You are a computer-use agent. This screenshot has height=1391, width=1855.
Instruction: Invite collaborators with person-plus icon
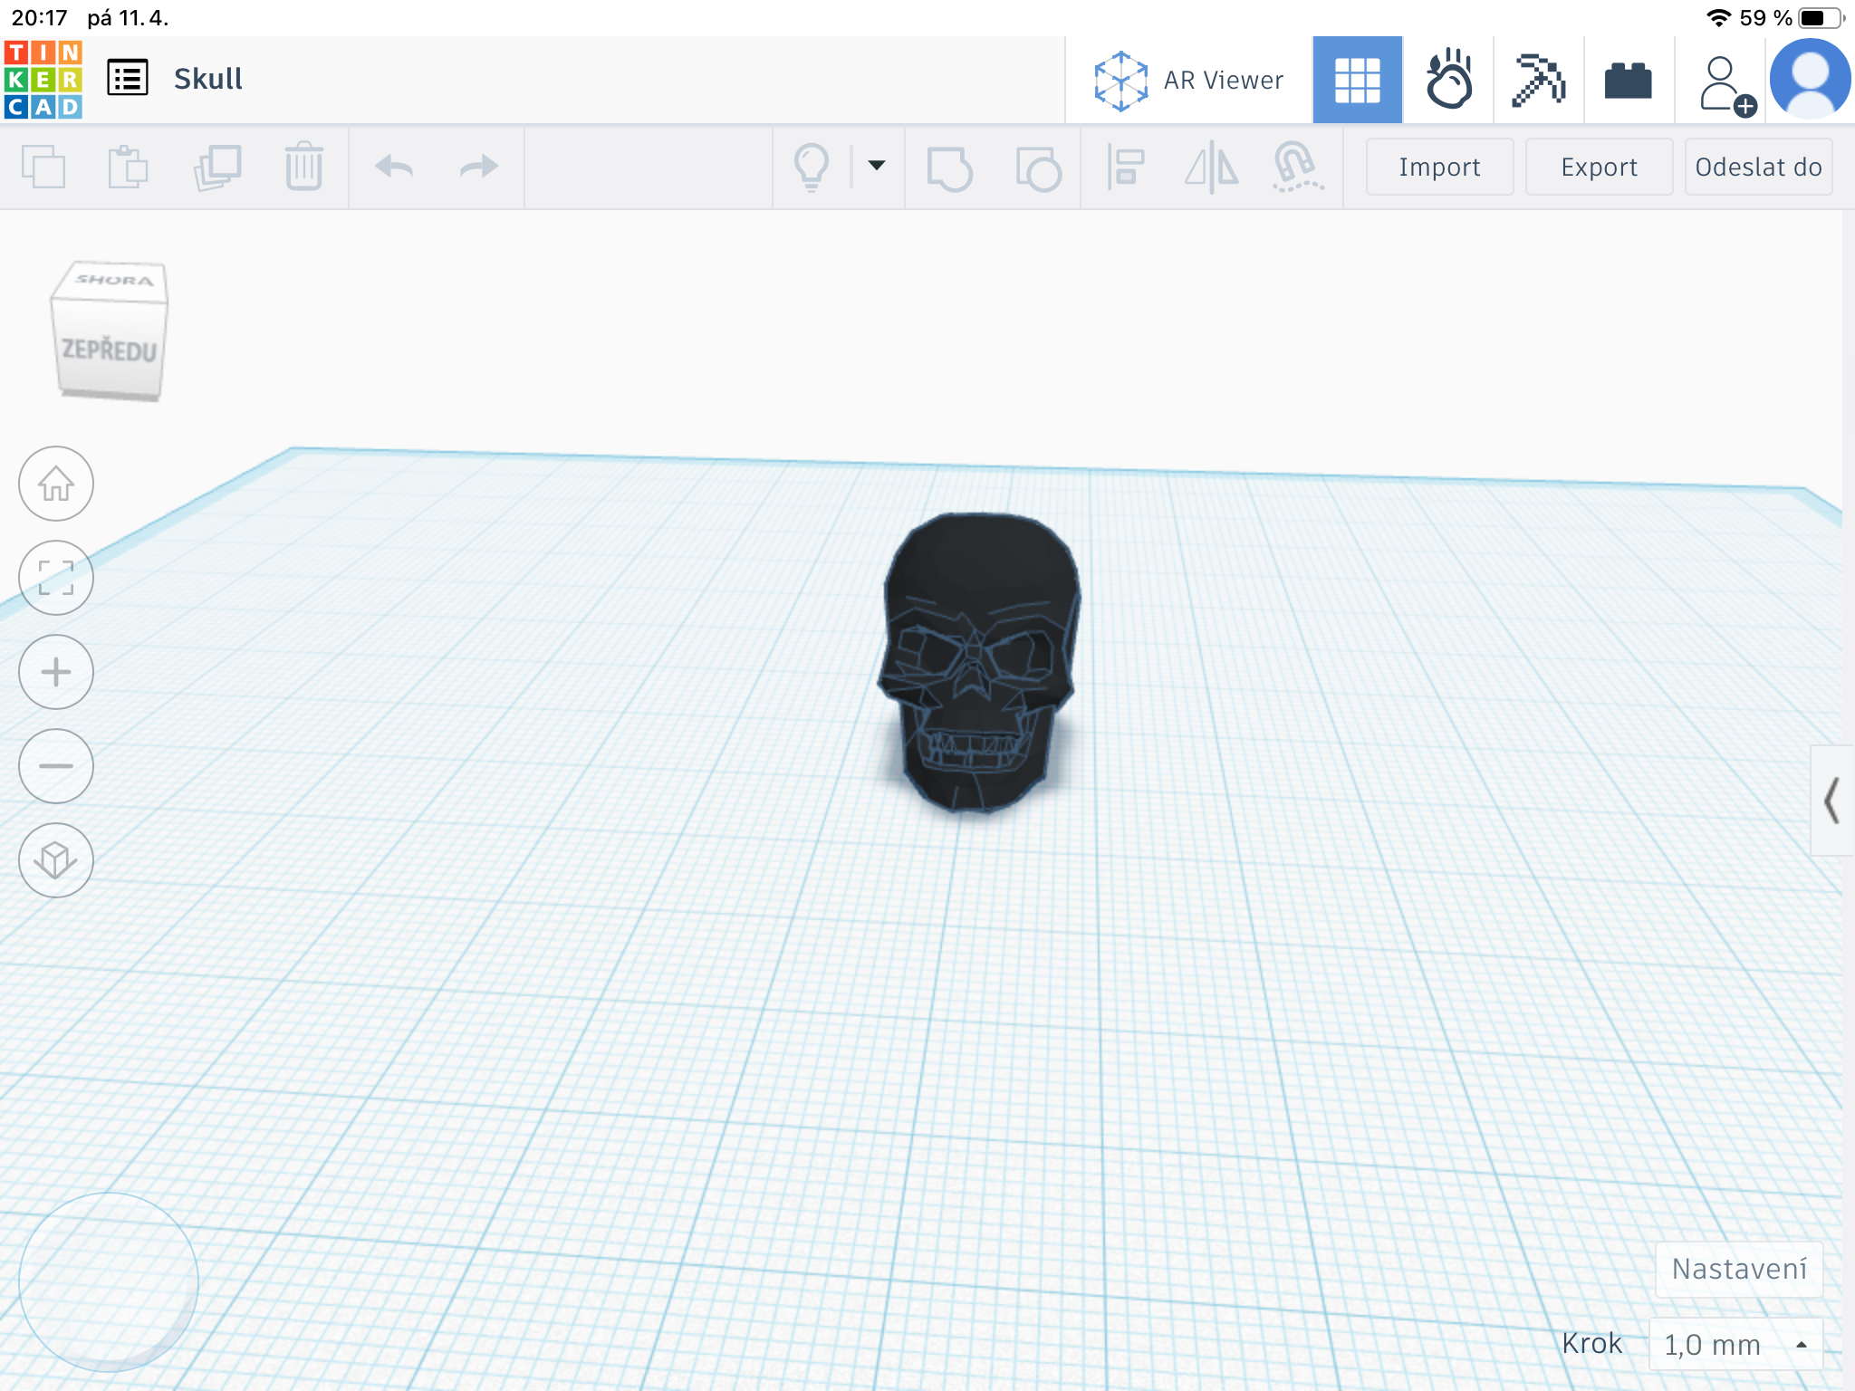click(1726, 85)
